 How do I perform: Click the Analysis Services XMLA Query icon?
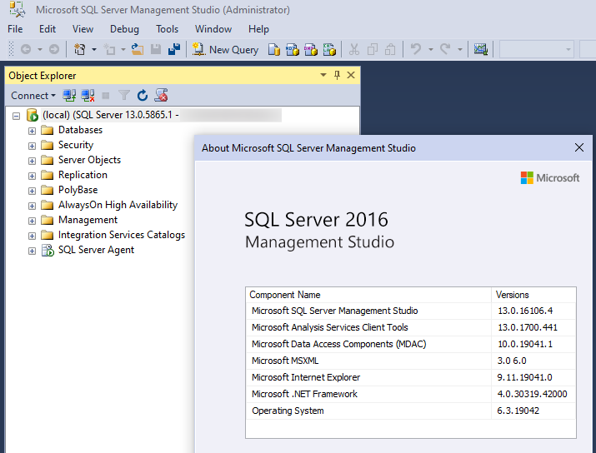[x=329, y=49]
